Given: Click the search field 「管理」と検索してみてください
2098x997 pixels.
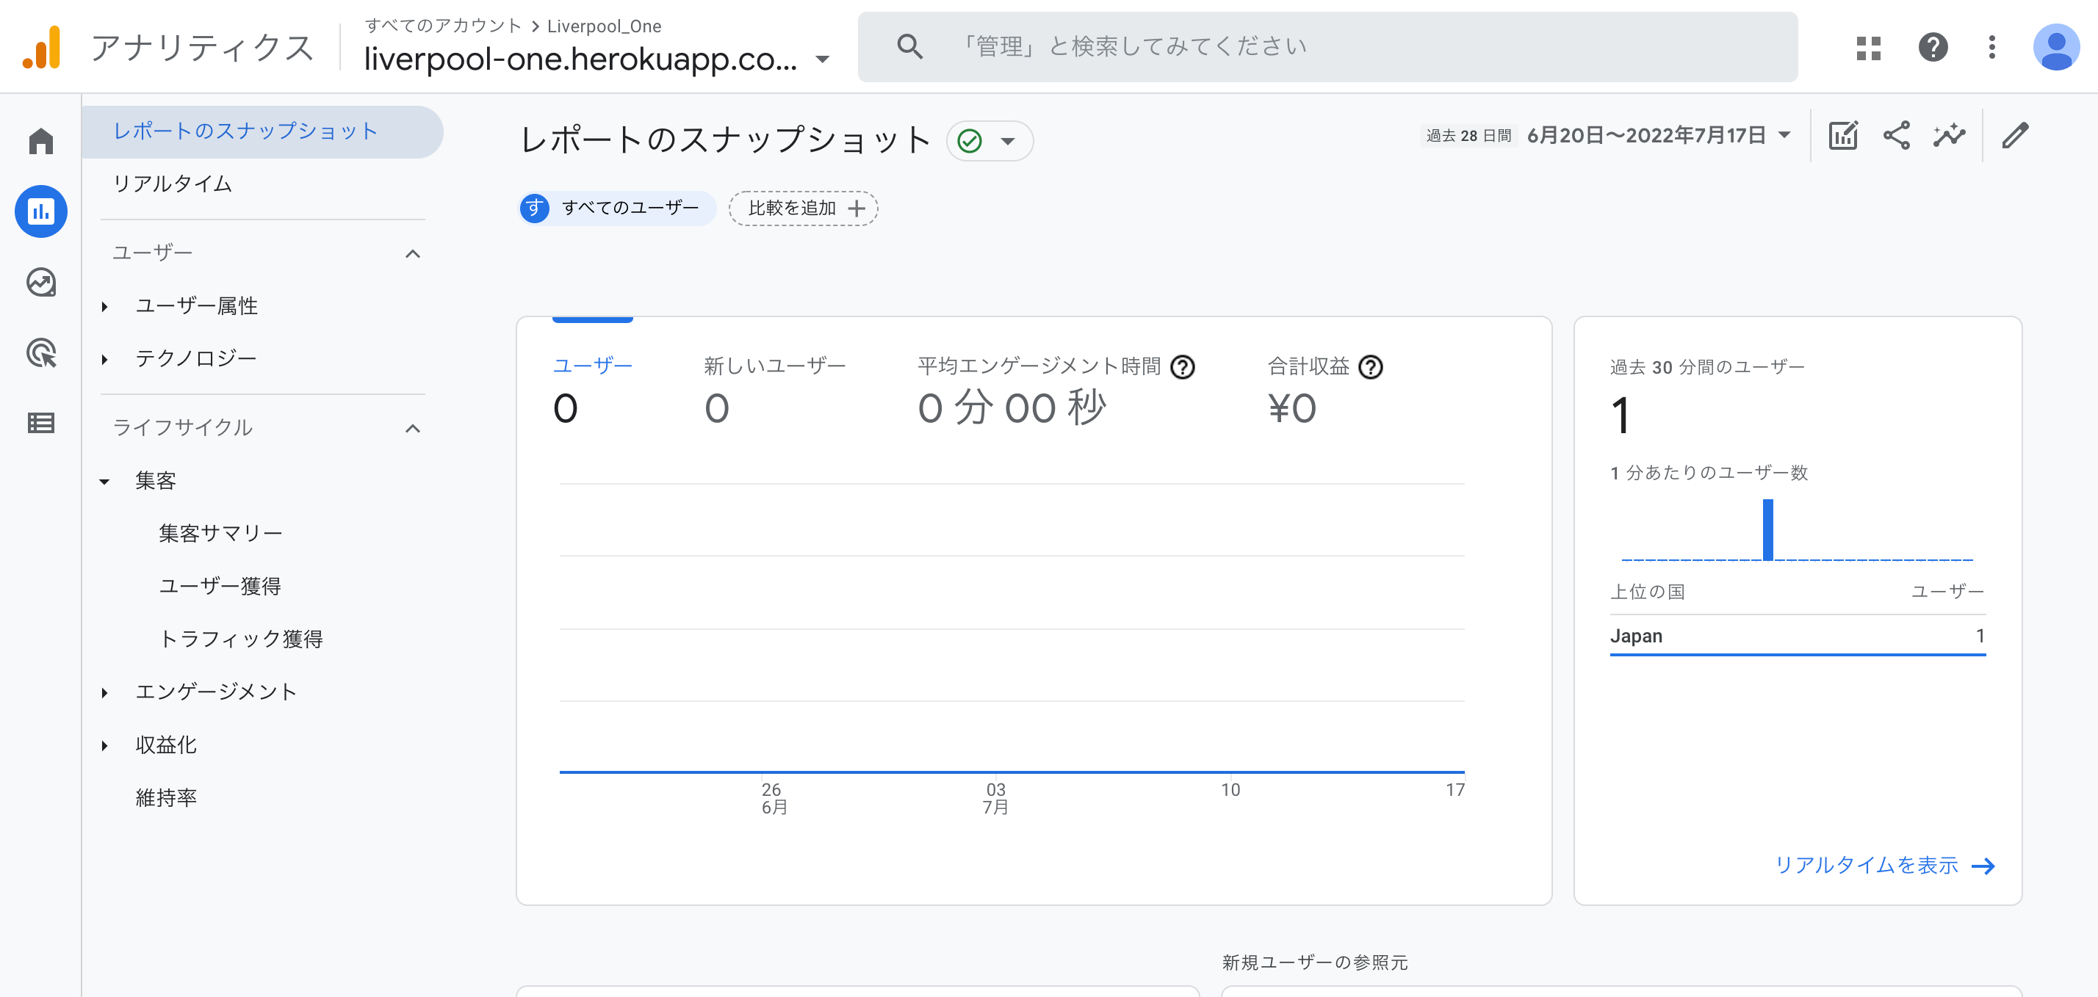Looking at the screenshot, I should (x=1327, y=46).
